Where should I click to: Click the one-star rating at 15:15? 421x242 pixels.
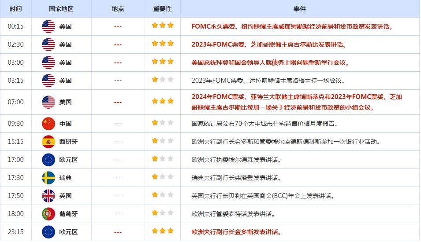pyautogui.click(x=162, y=141)
